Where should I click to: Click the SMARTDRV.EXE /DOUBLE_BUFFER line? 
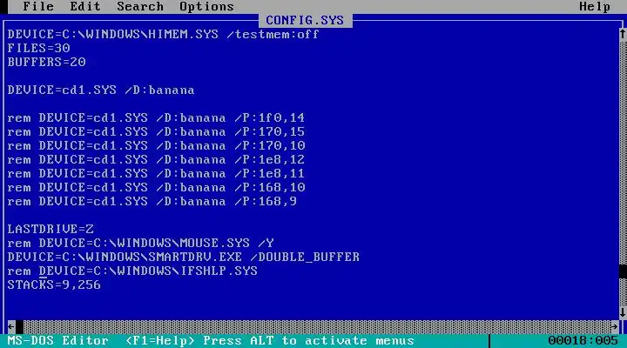(183, 257)
